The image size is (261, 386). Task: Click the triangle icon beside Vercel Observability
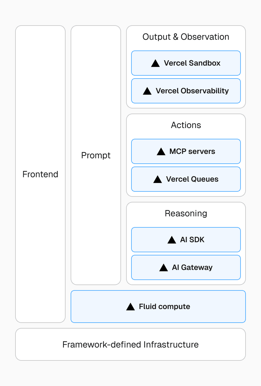click(147, 91)
